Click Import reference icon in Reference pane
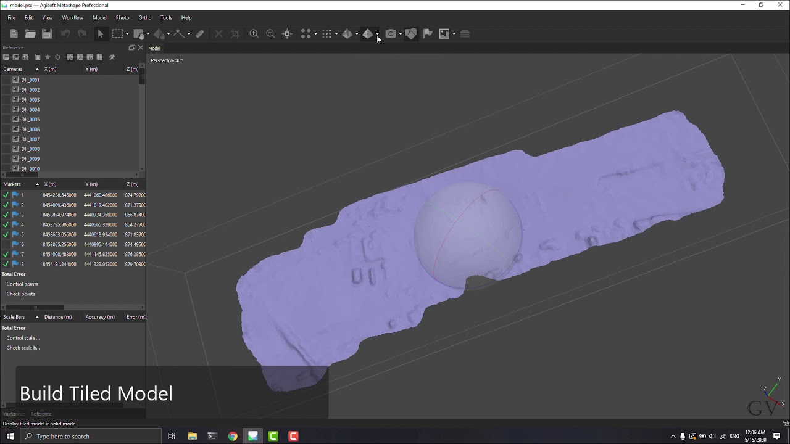This screenshot has height=444, width=790. pyautogui.click(x=6, y=57)
